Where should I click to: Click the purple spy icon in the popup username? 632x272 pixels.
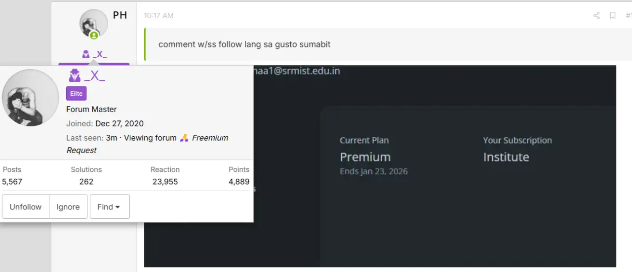coord(74,76)
